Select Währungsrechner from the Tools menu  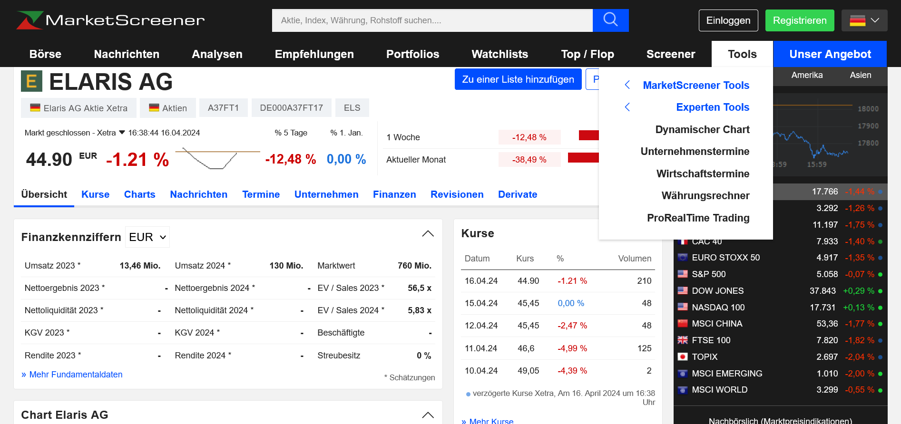coord(705,195)
